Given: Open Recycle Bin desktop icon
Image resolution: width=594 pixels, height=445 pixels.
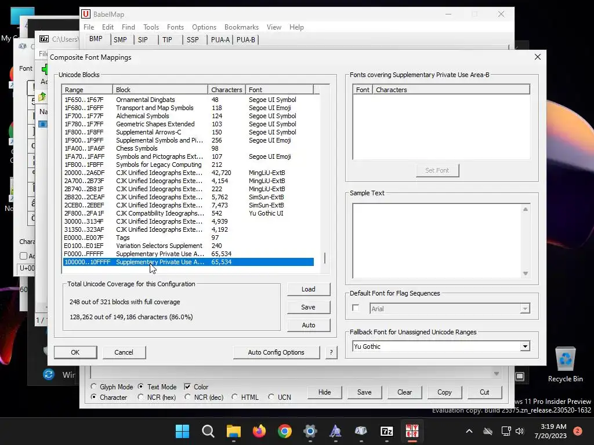Looking at the screenshot, I should pos(565,365).
